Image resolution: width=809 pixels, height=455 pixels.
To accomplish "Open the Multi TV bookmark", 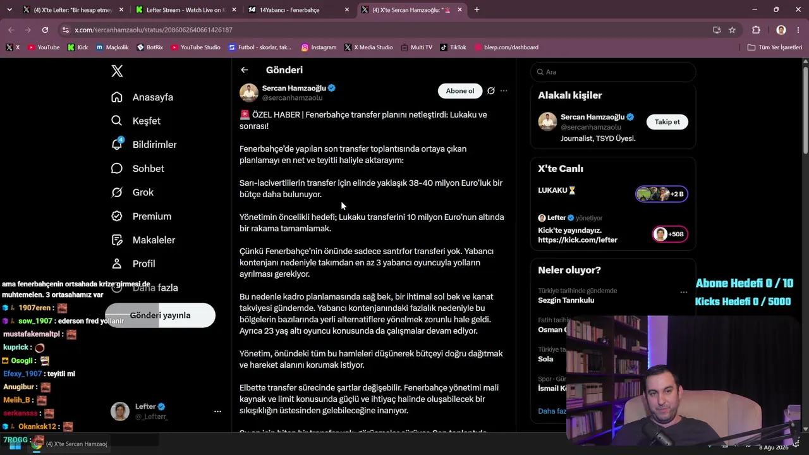I will click(417, 47).
